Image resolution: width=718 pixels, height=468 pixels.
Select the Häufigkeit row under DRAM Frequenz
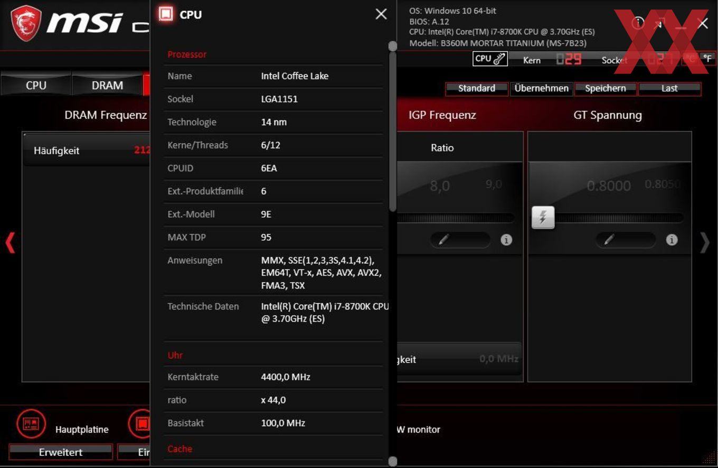coord(87,151)
